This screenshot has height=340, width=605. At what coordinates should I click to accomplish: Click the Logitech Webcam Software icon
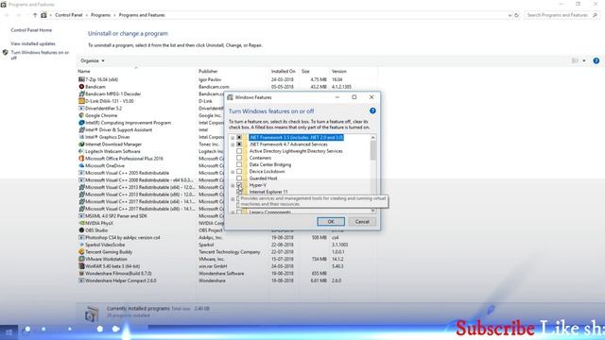[x=81, y=151]
